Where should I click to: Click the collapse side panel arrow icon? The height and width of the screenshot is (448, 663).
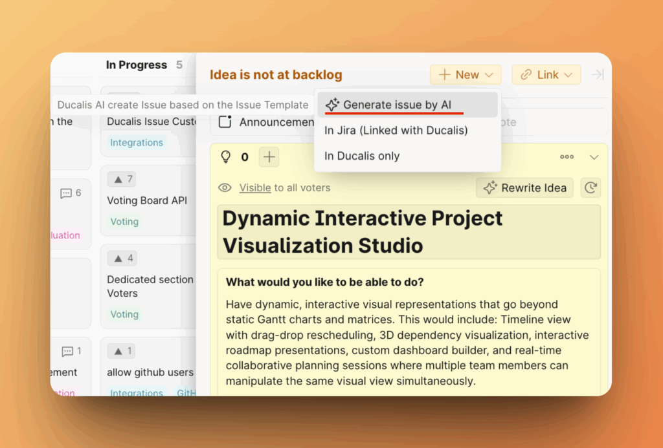(x=598, y=75)
